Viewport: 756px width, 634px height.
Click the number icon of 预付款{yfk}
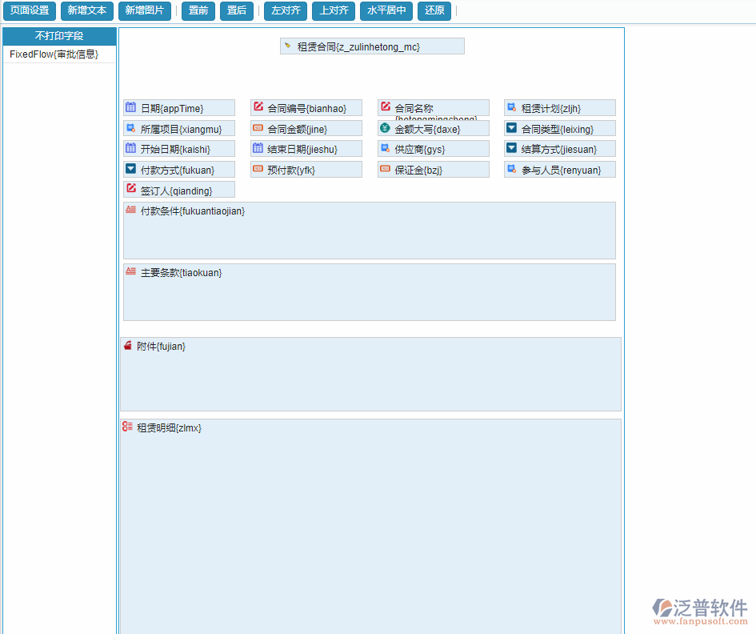pos(258,169)
